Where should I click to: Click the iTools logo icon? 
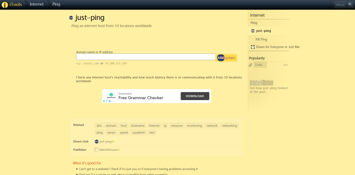(5, 5)
